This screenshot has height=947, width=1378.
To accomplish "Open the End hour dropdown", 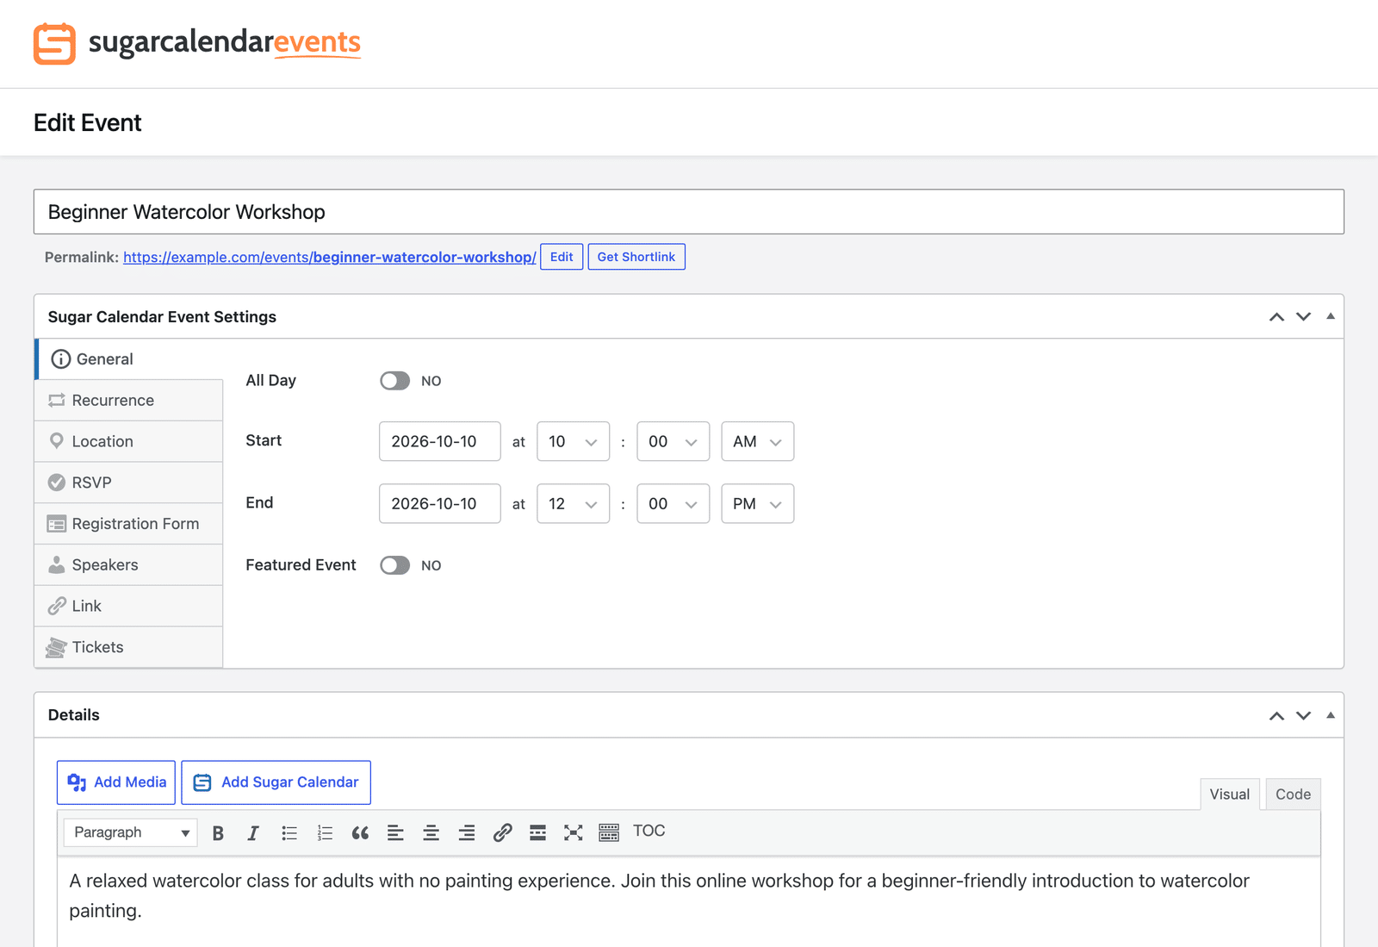I will [x=573, y=503].
